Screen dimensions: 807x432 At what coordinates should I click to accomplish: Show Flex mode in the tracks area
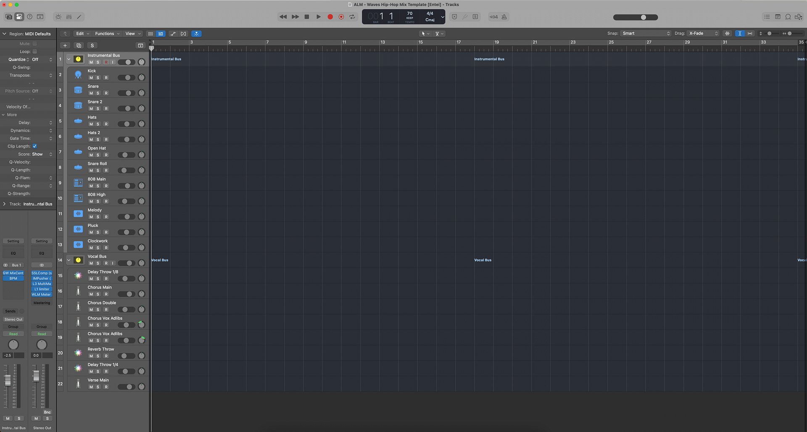183,34
